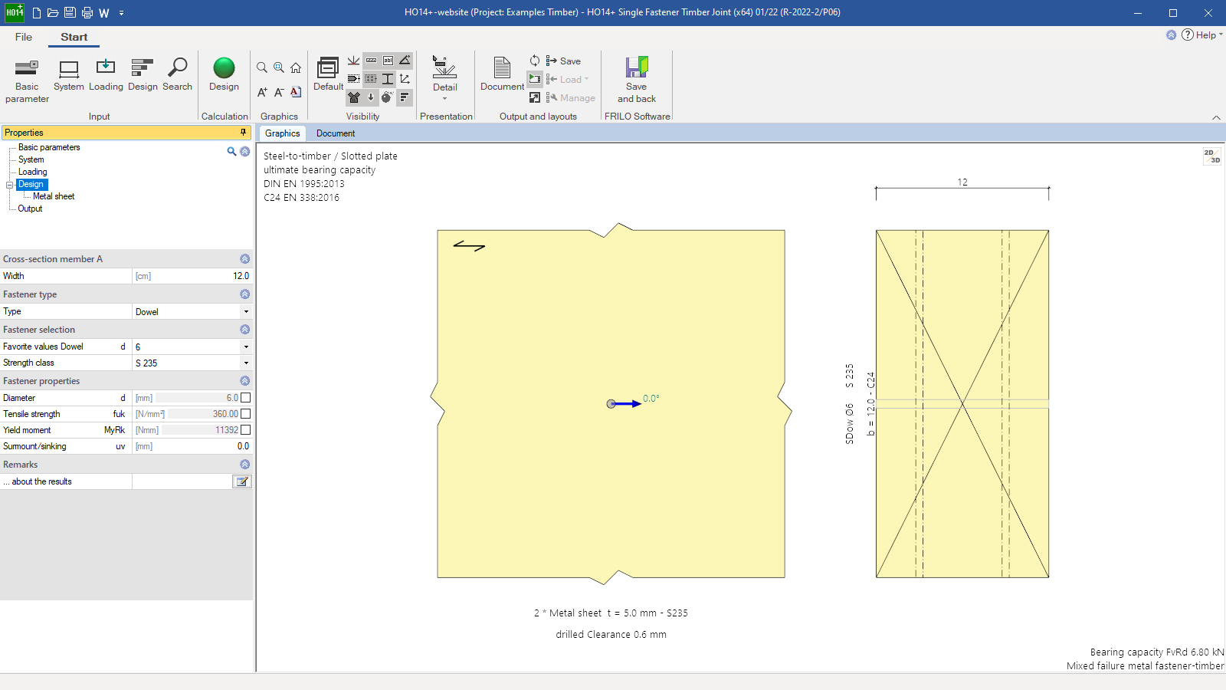1226x690 pixels.
Task: Open the Loading input section
Action: 106,75
